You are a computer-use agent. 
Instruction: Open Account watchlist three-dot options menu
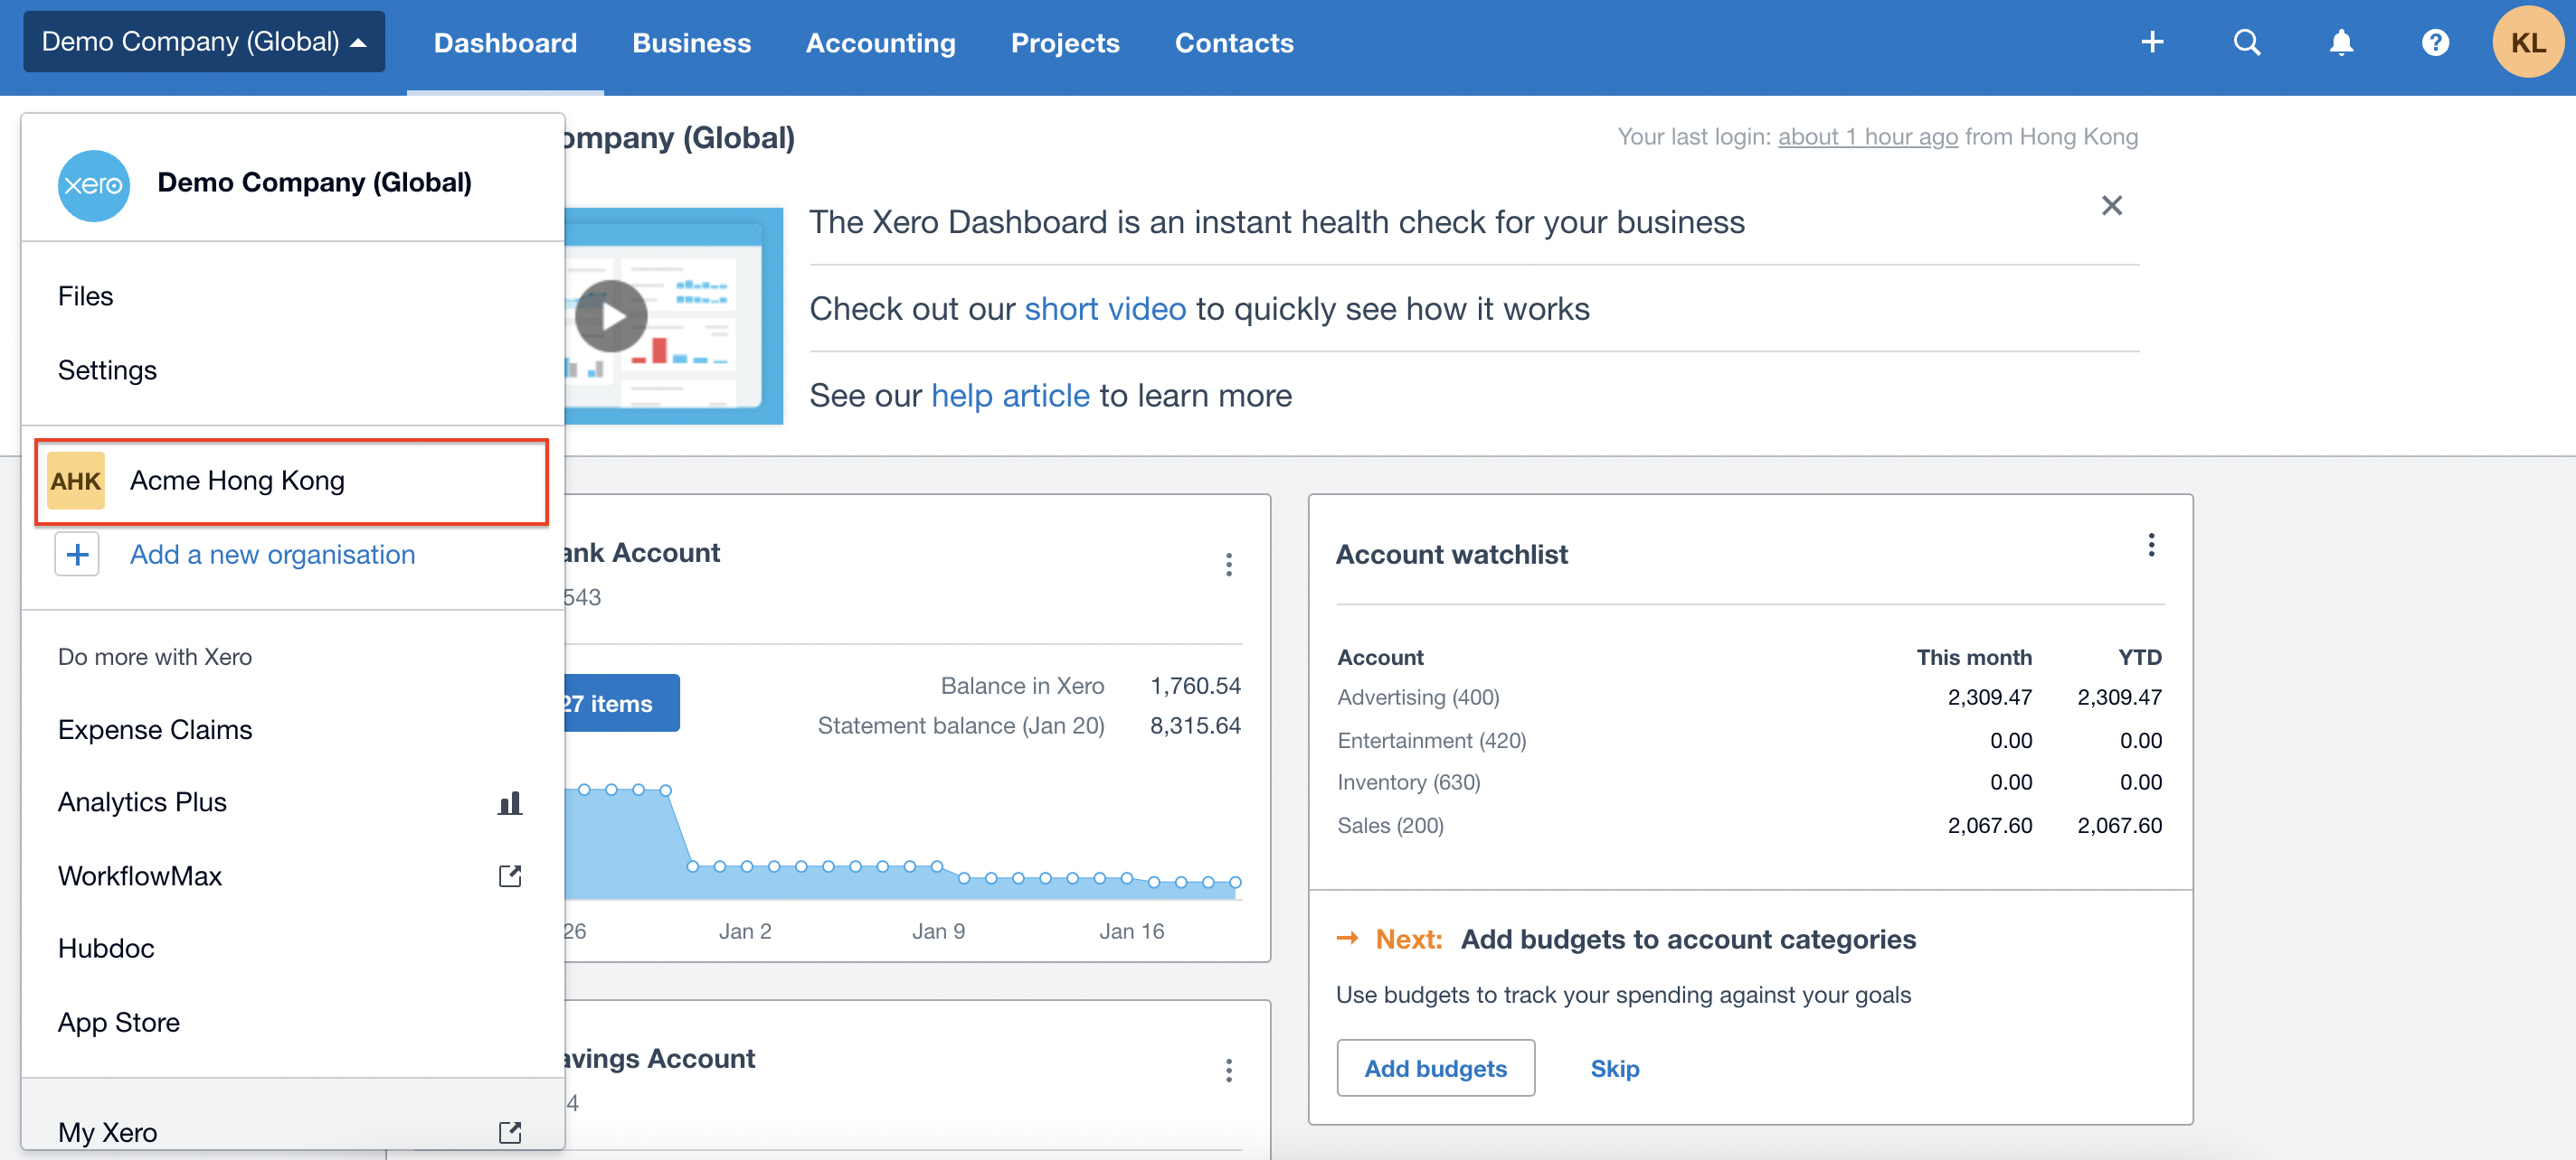point(2151,546)
